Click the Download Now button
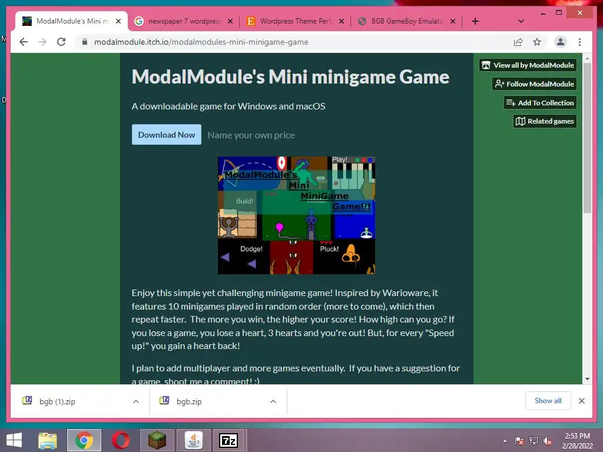603x452 pixels. pyautogui.click(x=167, y=135)
